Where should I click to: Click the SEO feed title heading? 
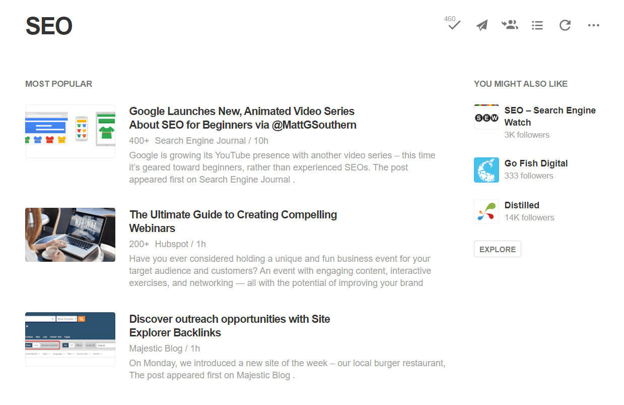(49, 26)
